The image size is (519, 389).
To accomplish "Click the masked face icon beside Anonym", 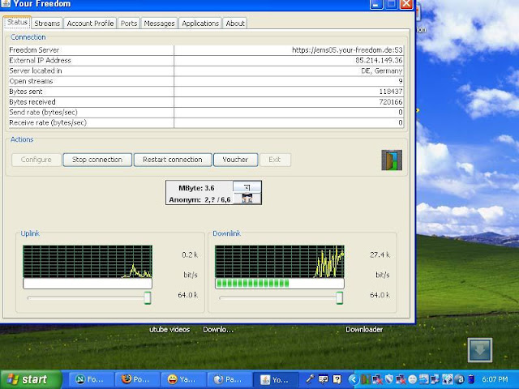I will click(x=247, y=199).
